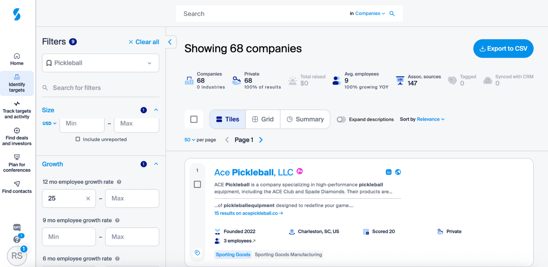
Task: Check Include unreported checkbox
Action: (x=78, y=139)
